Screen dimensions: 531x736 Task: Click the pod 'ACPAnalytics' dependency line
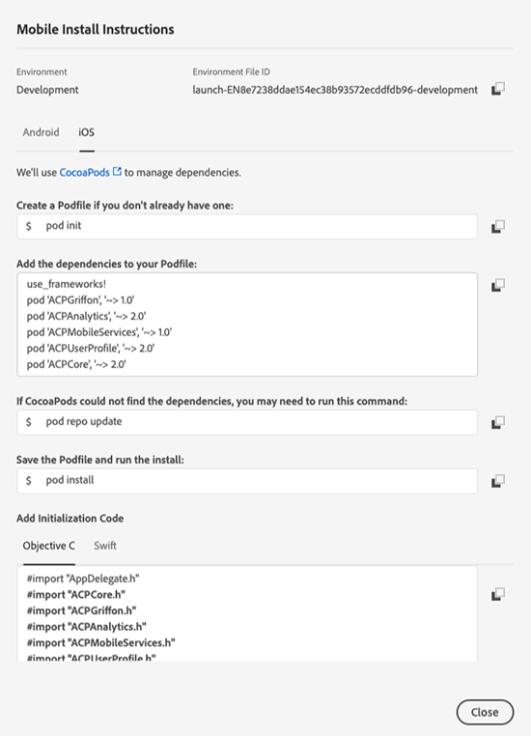pyautogui.click(x=86, y=317)
